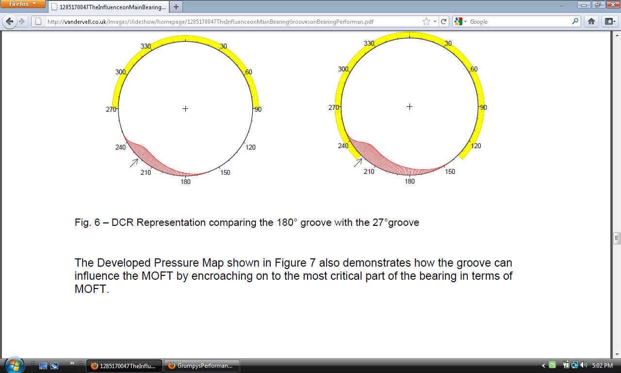Expand the Google search engine selector
This screenshot has height=373, width=621.
[460, 21]
